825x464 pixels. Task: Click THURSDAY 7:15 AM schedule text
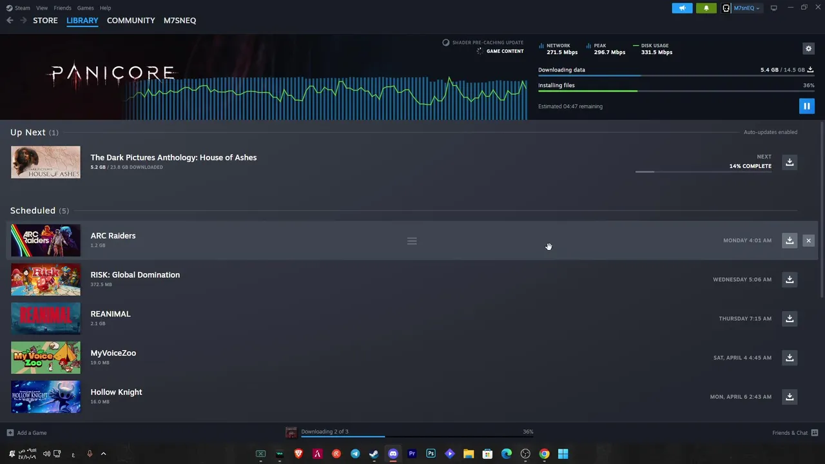(x=745, y=318)
